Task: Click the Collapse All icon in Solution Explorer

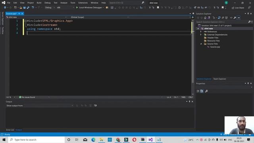Action: [x=223, y=18]
